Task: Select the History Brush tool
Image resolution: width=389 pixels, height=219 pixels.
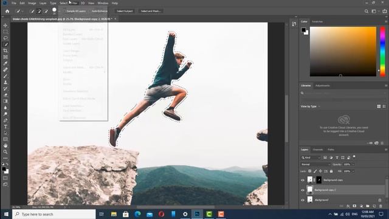Action: (x=5, y=89)
